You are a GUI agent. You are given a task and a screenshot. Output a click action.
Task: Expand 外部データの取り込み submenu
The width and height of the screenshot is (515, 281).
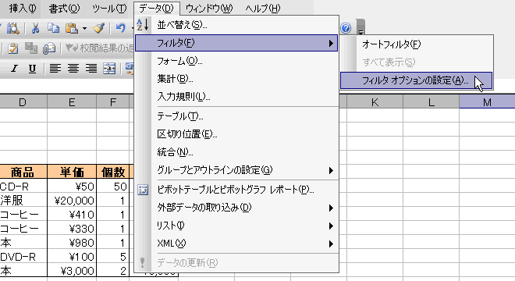pos(236,208)
